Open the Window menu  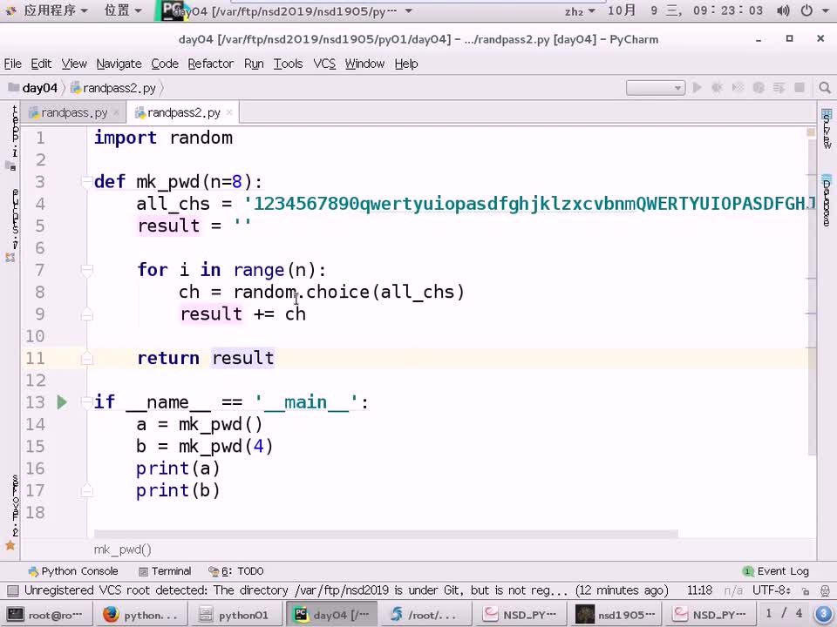click(x=364, y=64)
